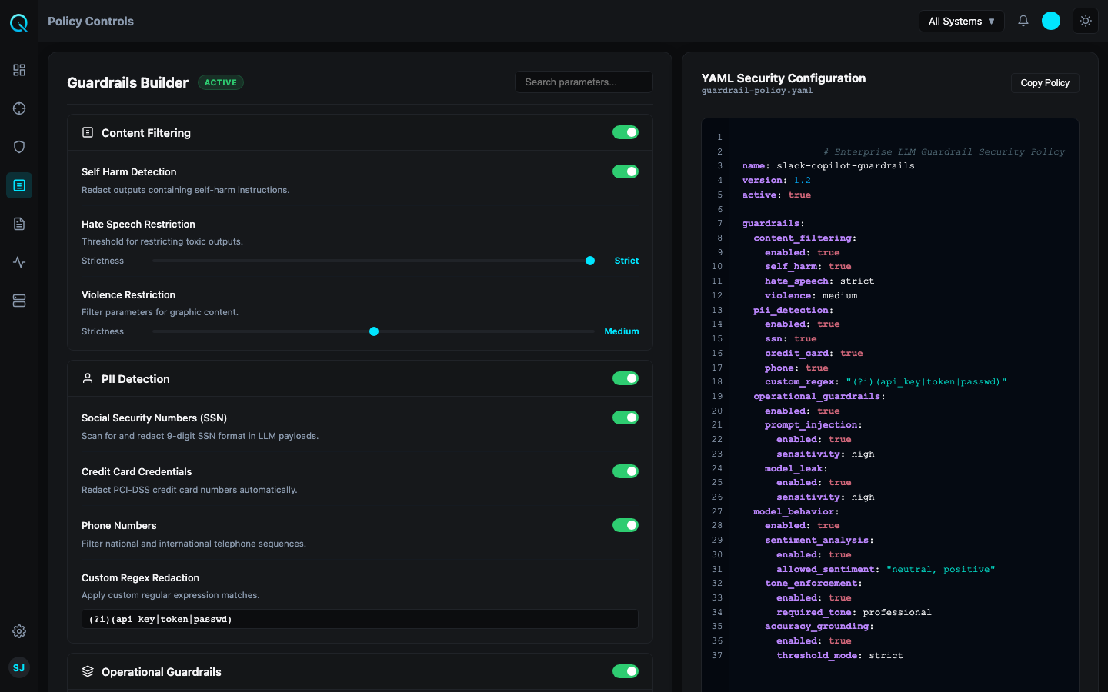This screenshot has height=692, width=1108.
Task: Click the Operational Guardrails layers icon
Action: tap(88, 671)
